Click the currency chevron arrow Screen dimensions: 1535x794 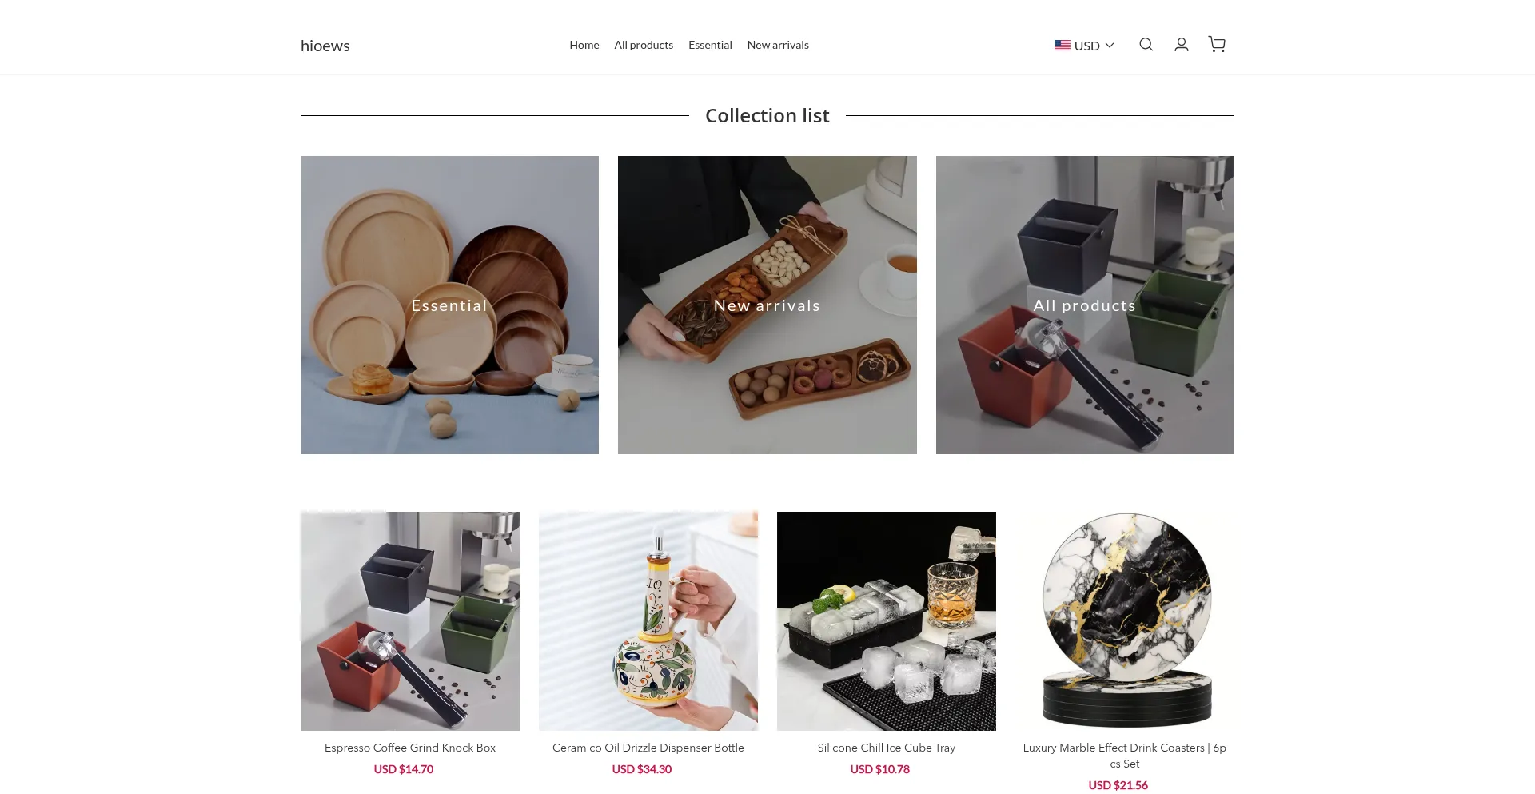(x=1110, y=46)
